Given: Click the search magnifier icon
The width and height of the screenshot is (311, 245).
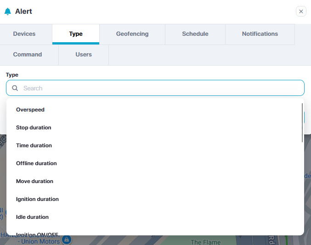Looking at the screenshot, I should [x=15, y=88].
